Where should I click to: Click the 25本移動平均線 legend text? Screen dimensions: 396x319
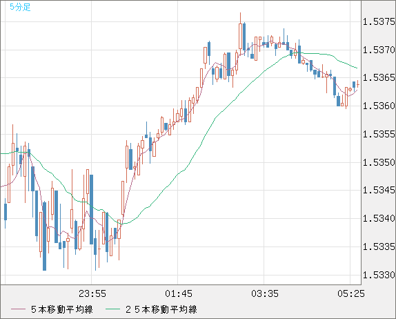[x=161, y=309]
